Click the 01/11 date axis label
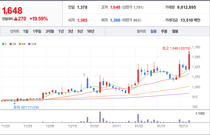Image resolution: width=210 pixels, height=135 pixels. click(117, 126)
